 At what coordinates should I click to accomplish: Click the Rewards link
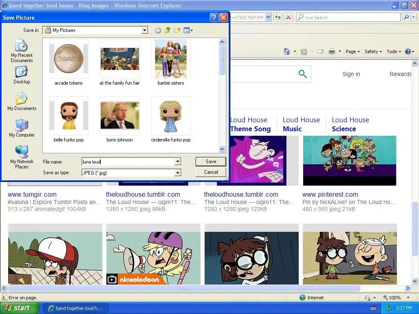400,74
